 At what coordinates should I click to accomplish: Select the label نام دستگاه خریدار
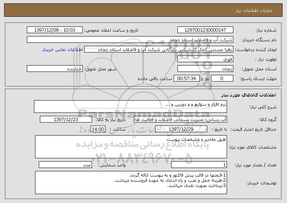pos(259,40)
